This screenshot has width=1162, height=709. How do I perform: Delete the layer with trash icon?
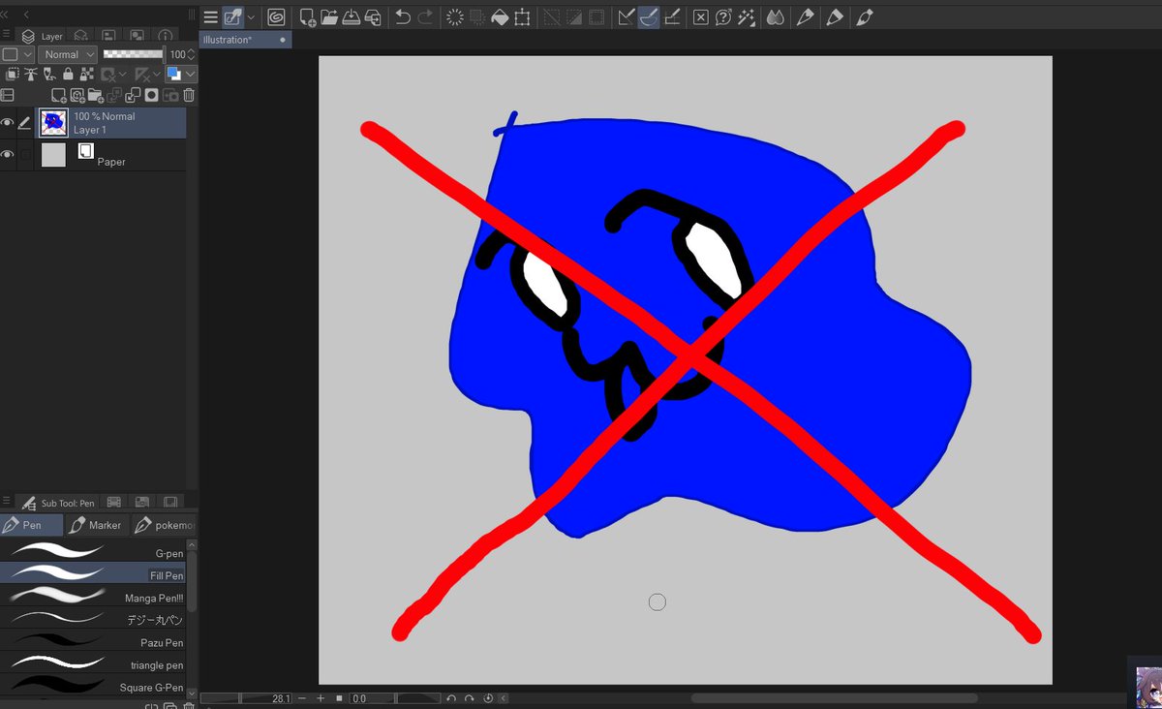[x=189, y=95]
